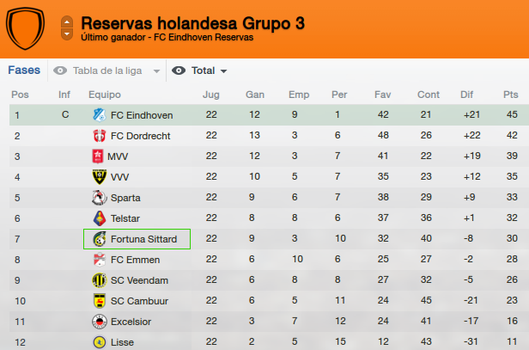The width and height of the screenshot is (529, 350).
Task: Switch to the Fases tab
Action: coord(24,70)
